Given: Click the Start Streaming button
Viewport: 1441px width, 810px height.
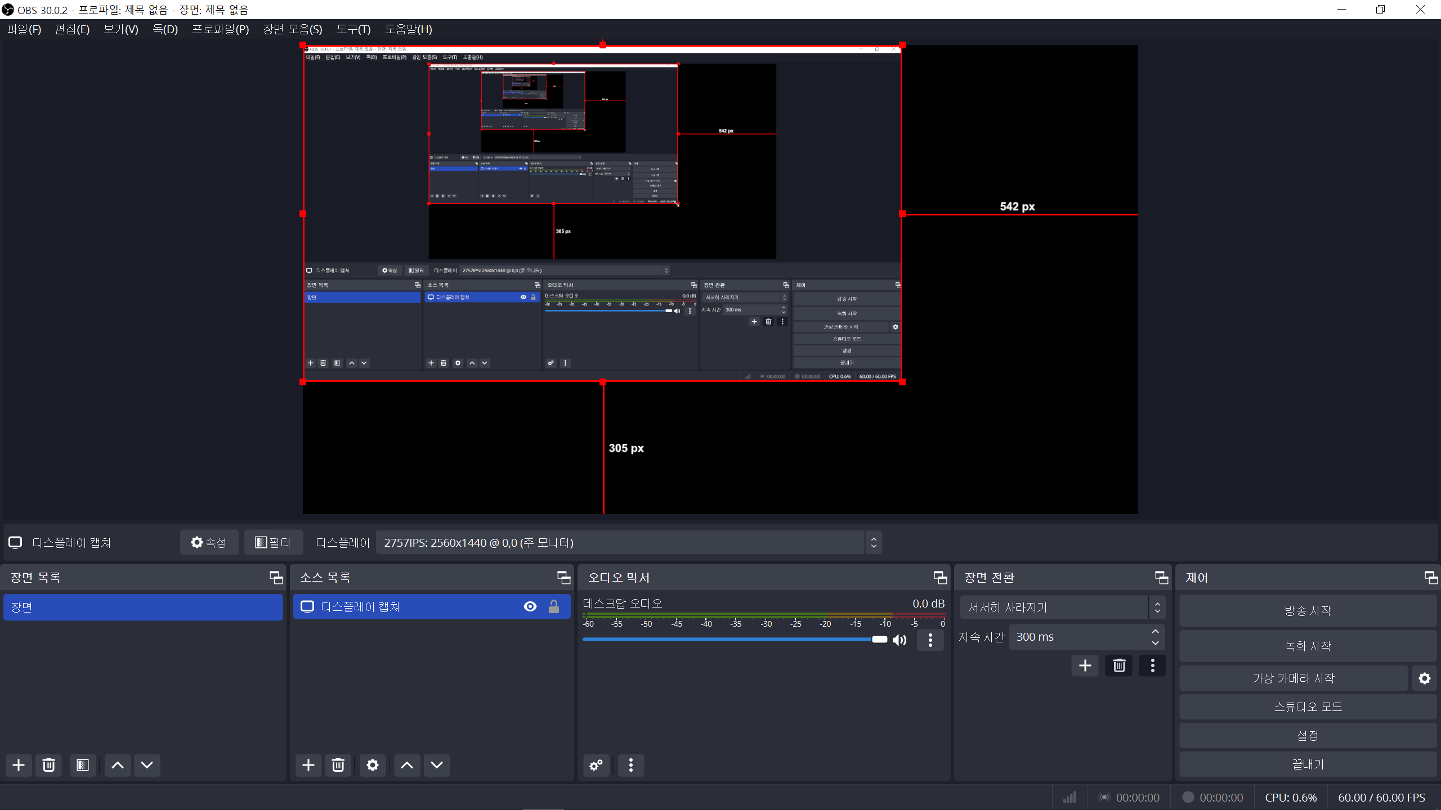Looking at the screenshot, I should click(x=1308, y=611).
